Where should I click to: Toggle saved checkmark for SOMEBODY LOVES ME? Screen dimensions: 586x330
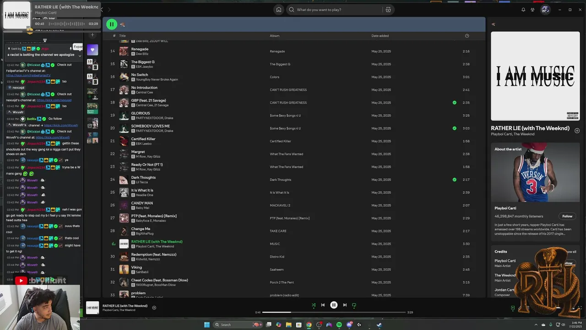454,128
